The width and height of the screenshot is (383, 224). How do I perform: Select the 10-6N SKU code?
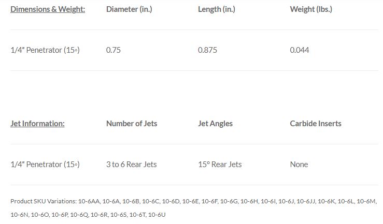[x=19, y=214]
